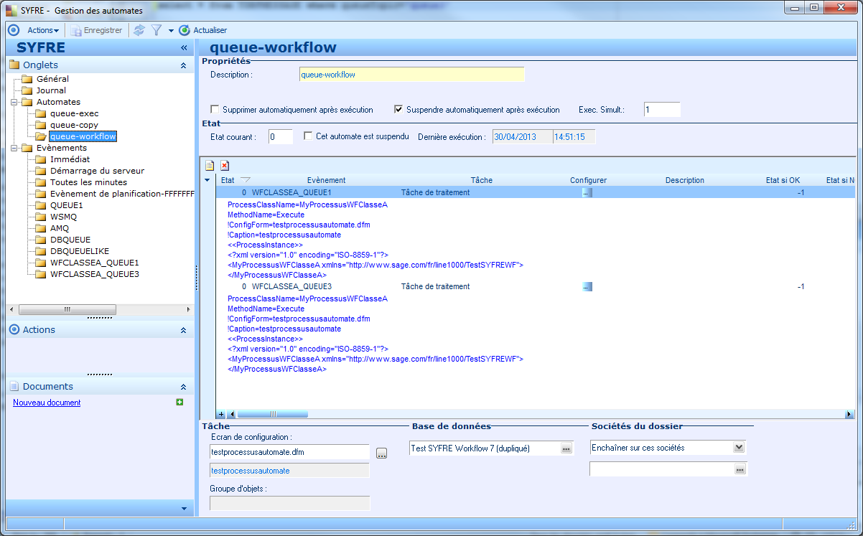Screen dimensions: 863x536
Task: Select queue-workflow in the tree
Action: (x=83, y=136)
